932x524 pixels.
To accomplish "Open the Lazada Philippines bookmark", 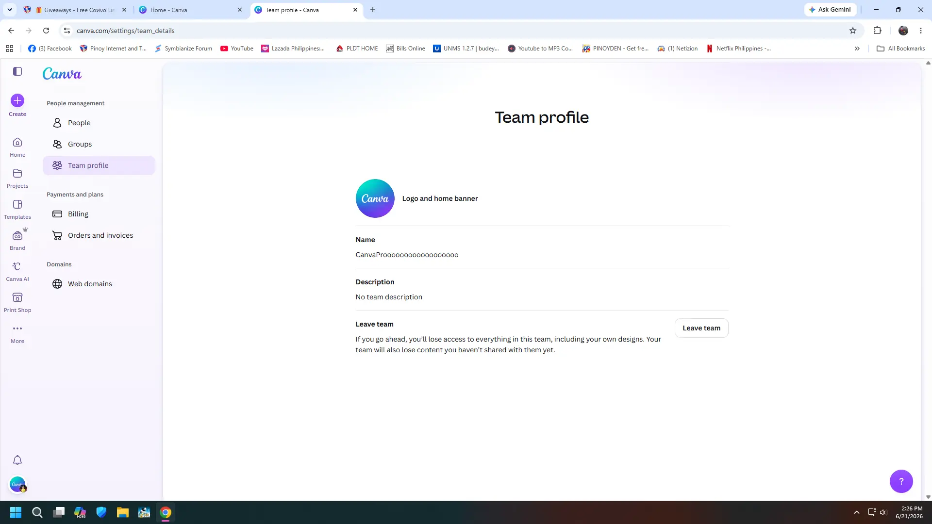I will point(293,49).
